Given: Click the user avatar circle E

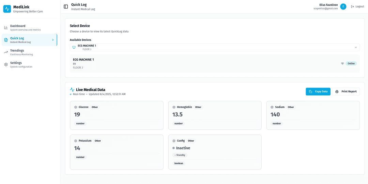Looking at the screenshot, I should click(343, 6).
